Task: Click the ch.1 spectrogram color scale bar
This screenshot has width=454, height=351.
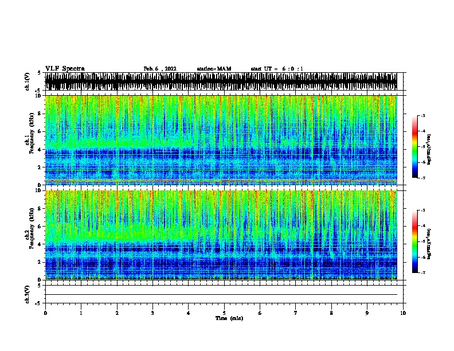Action: 414,147
